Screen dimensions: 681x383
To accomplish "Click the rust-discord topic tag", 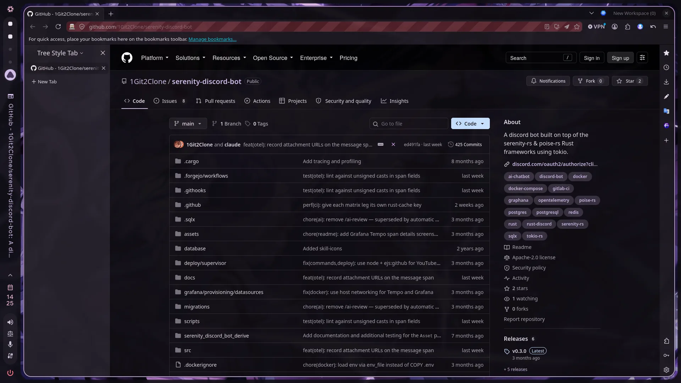I will point(539,224).
